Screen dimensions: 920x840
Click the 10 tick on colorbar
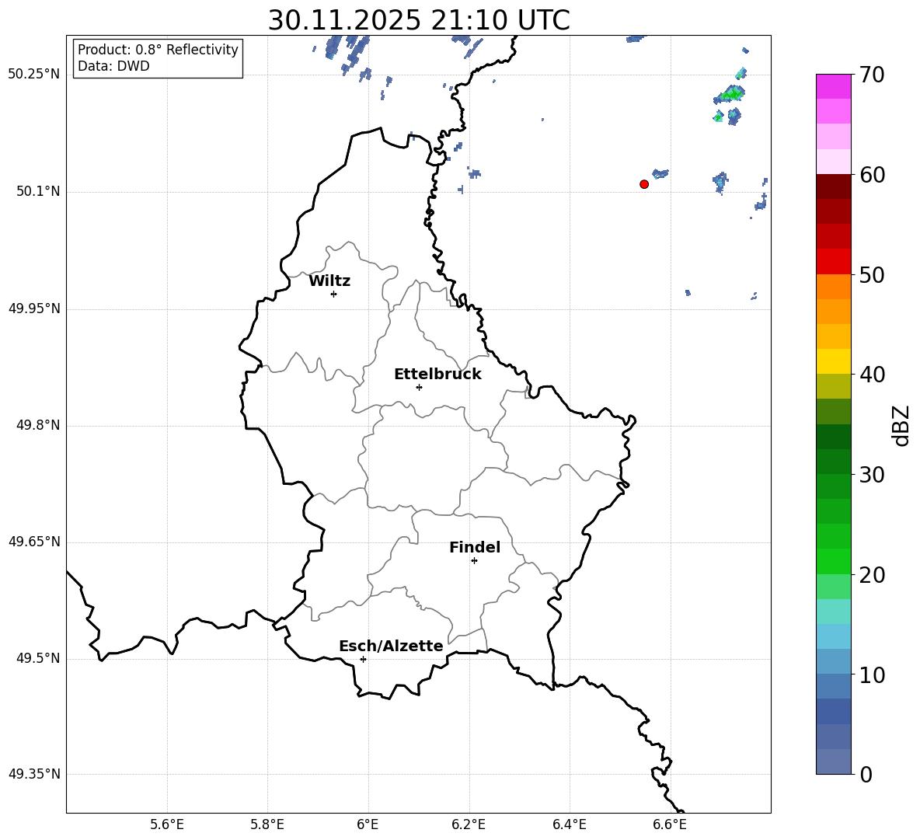[872, 674]
